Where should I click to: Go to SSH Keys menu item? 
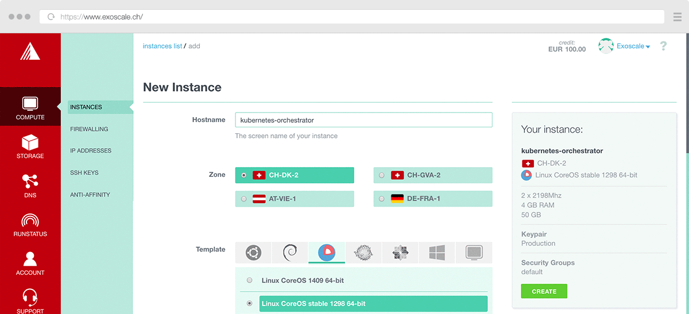pyautogui.click(x=84, y=173)
